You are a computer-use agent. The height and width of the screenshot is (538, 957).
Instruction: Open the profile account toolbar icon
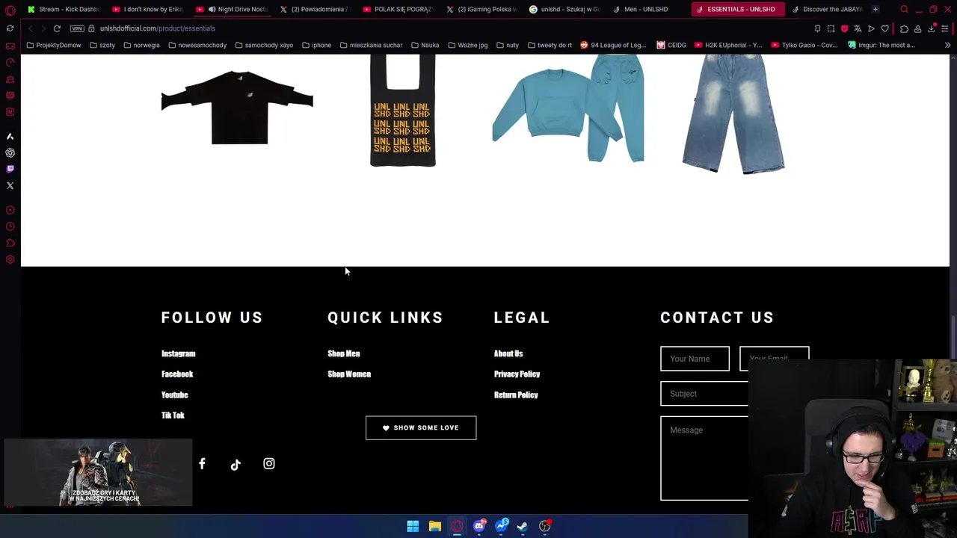point(917,28)
